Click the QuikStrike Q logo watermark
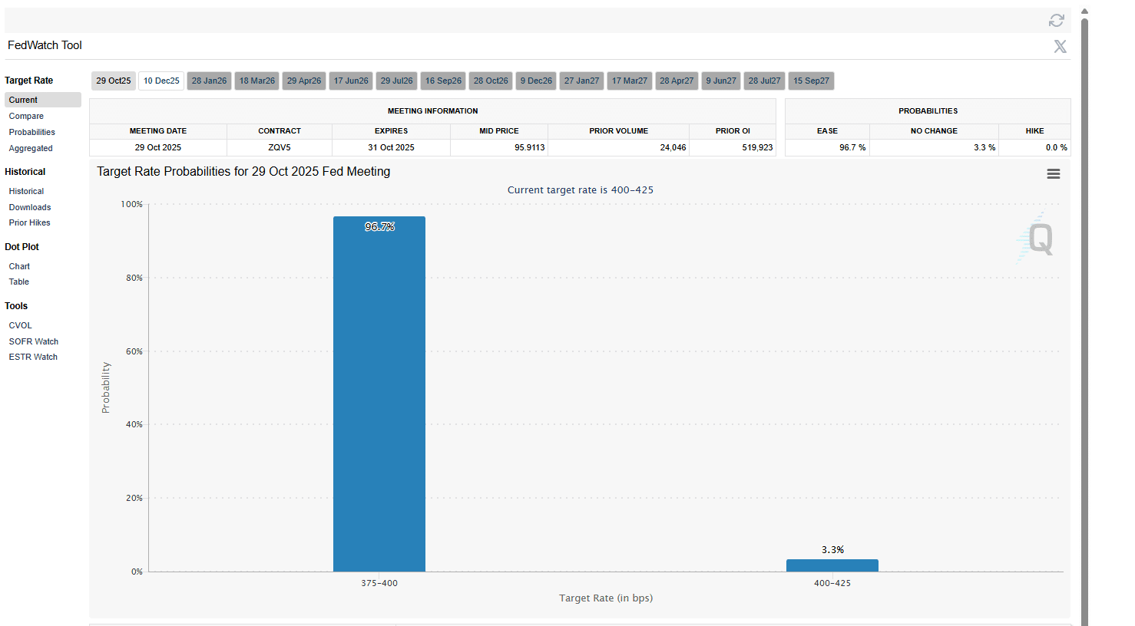The width and height of the screenshot is (1135, 626). tap(1039, 238)
